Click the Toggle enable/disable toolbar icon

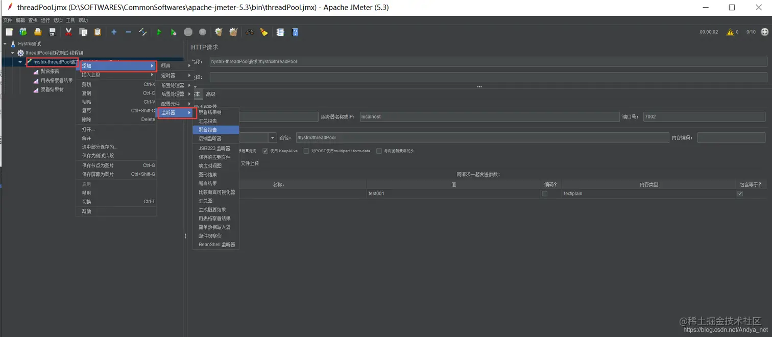pyautogui.click(x=143, y=32)
